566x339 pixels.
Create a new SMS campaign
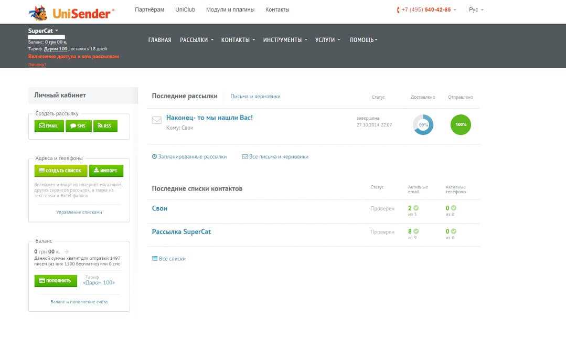pos(78,126)
